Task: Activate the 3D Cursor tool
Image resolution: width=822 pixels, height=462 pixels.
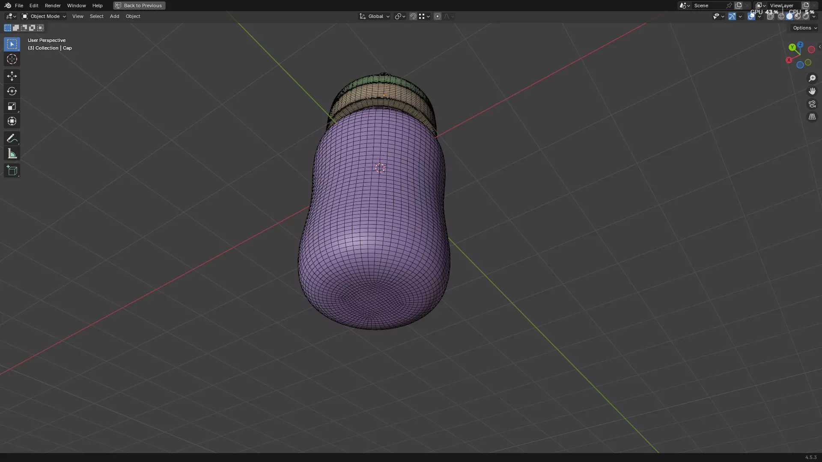Action: click(12, 59)
